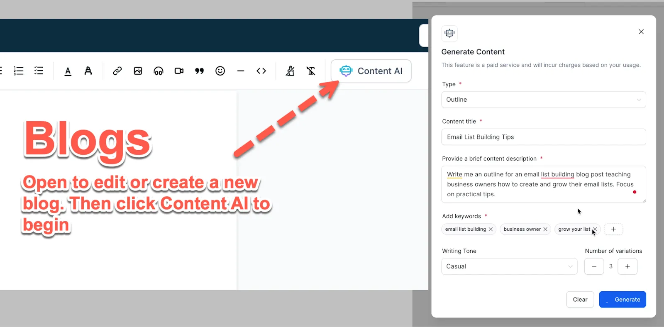
Task: Insert a code block
Action: (x=261, y=71)
